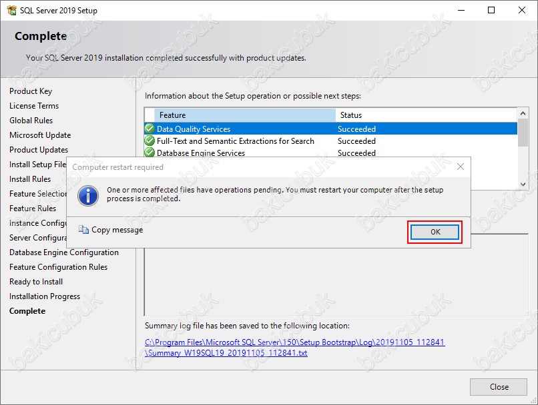Click the Feature column header
This screenshot has width=538, height=405.
pos(245,115)
